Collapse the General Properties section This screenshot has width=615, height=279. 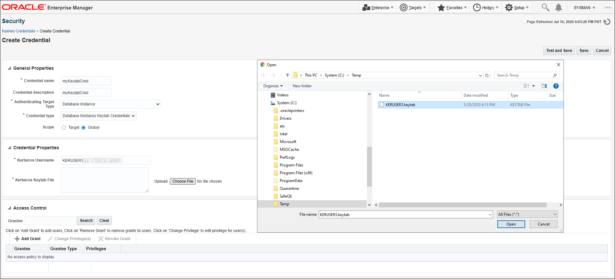pos(9,68)
